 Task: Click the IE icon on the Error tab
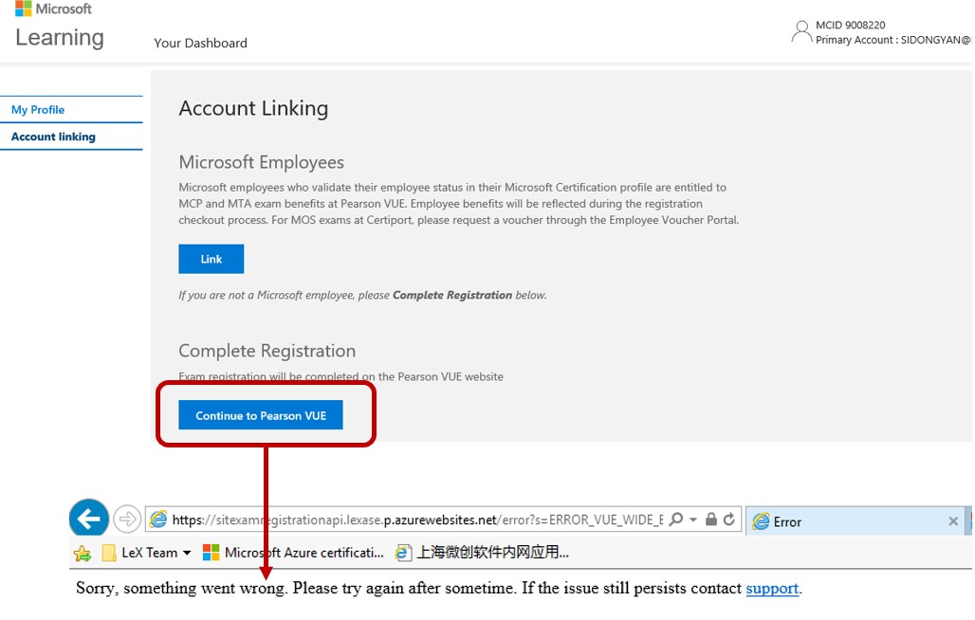point(761,521)
